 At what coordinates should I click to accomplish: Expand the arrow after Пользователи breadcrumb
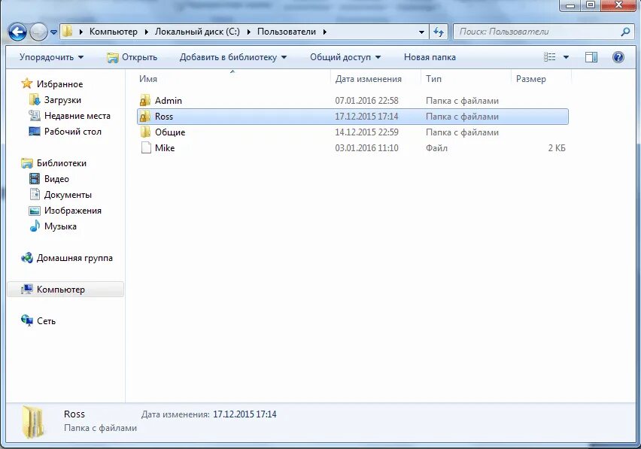pyautogui.click(x=324, y=32)
